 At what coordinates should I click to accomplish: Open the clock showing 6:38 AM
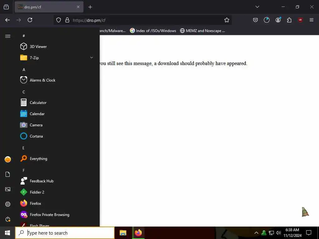292,233
